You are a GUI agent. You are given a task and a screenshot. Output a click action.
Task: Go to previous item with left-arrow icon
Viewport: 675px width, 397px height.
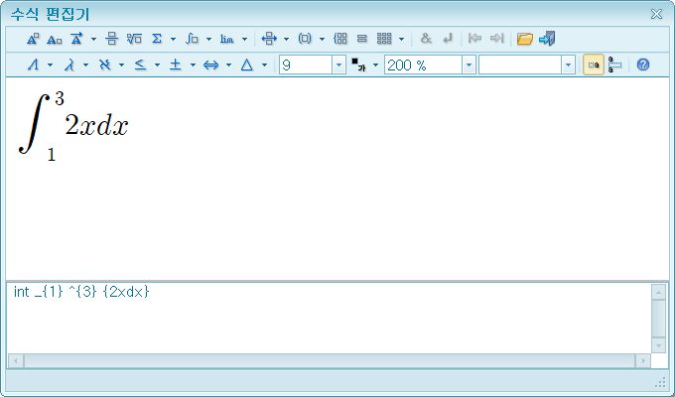(x=474, y=39)
